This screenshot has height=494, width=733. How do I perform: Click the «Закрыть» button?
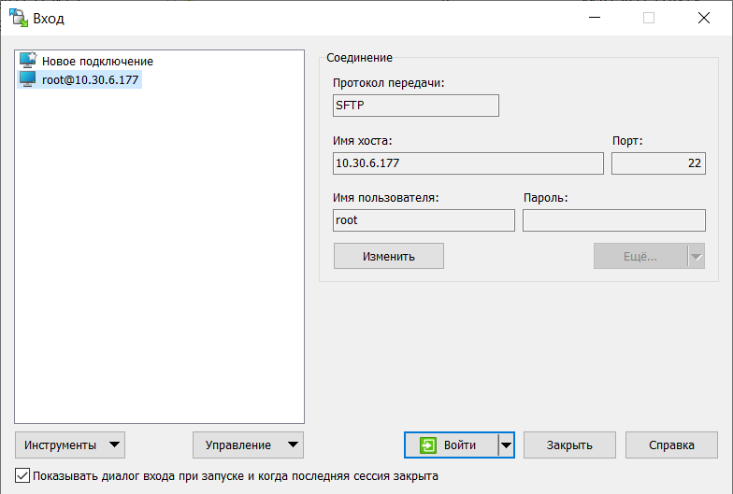[569, 445]
